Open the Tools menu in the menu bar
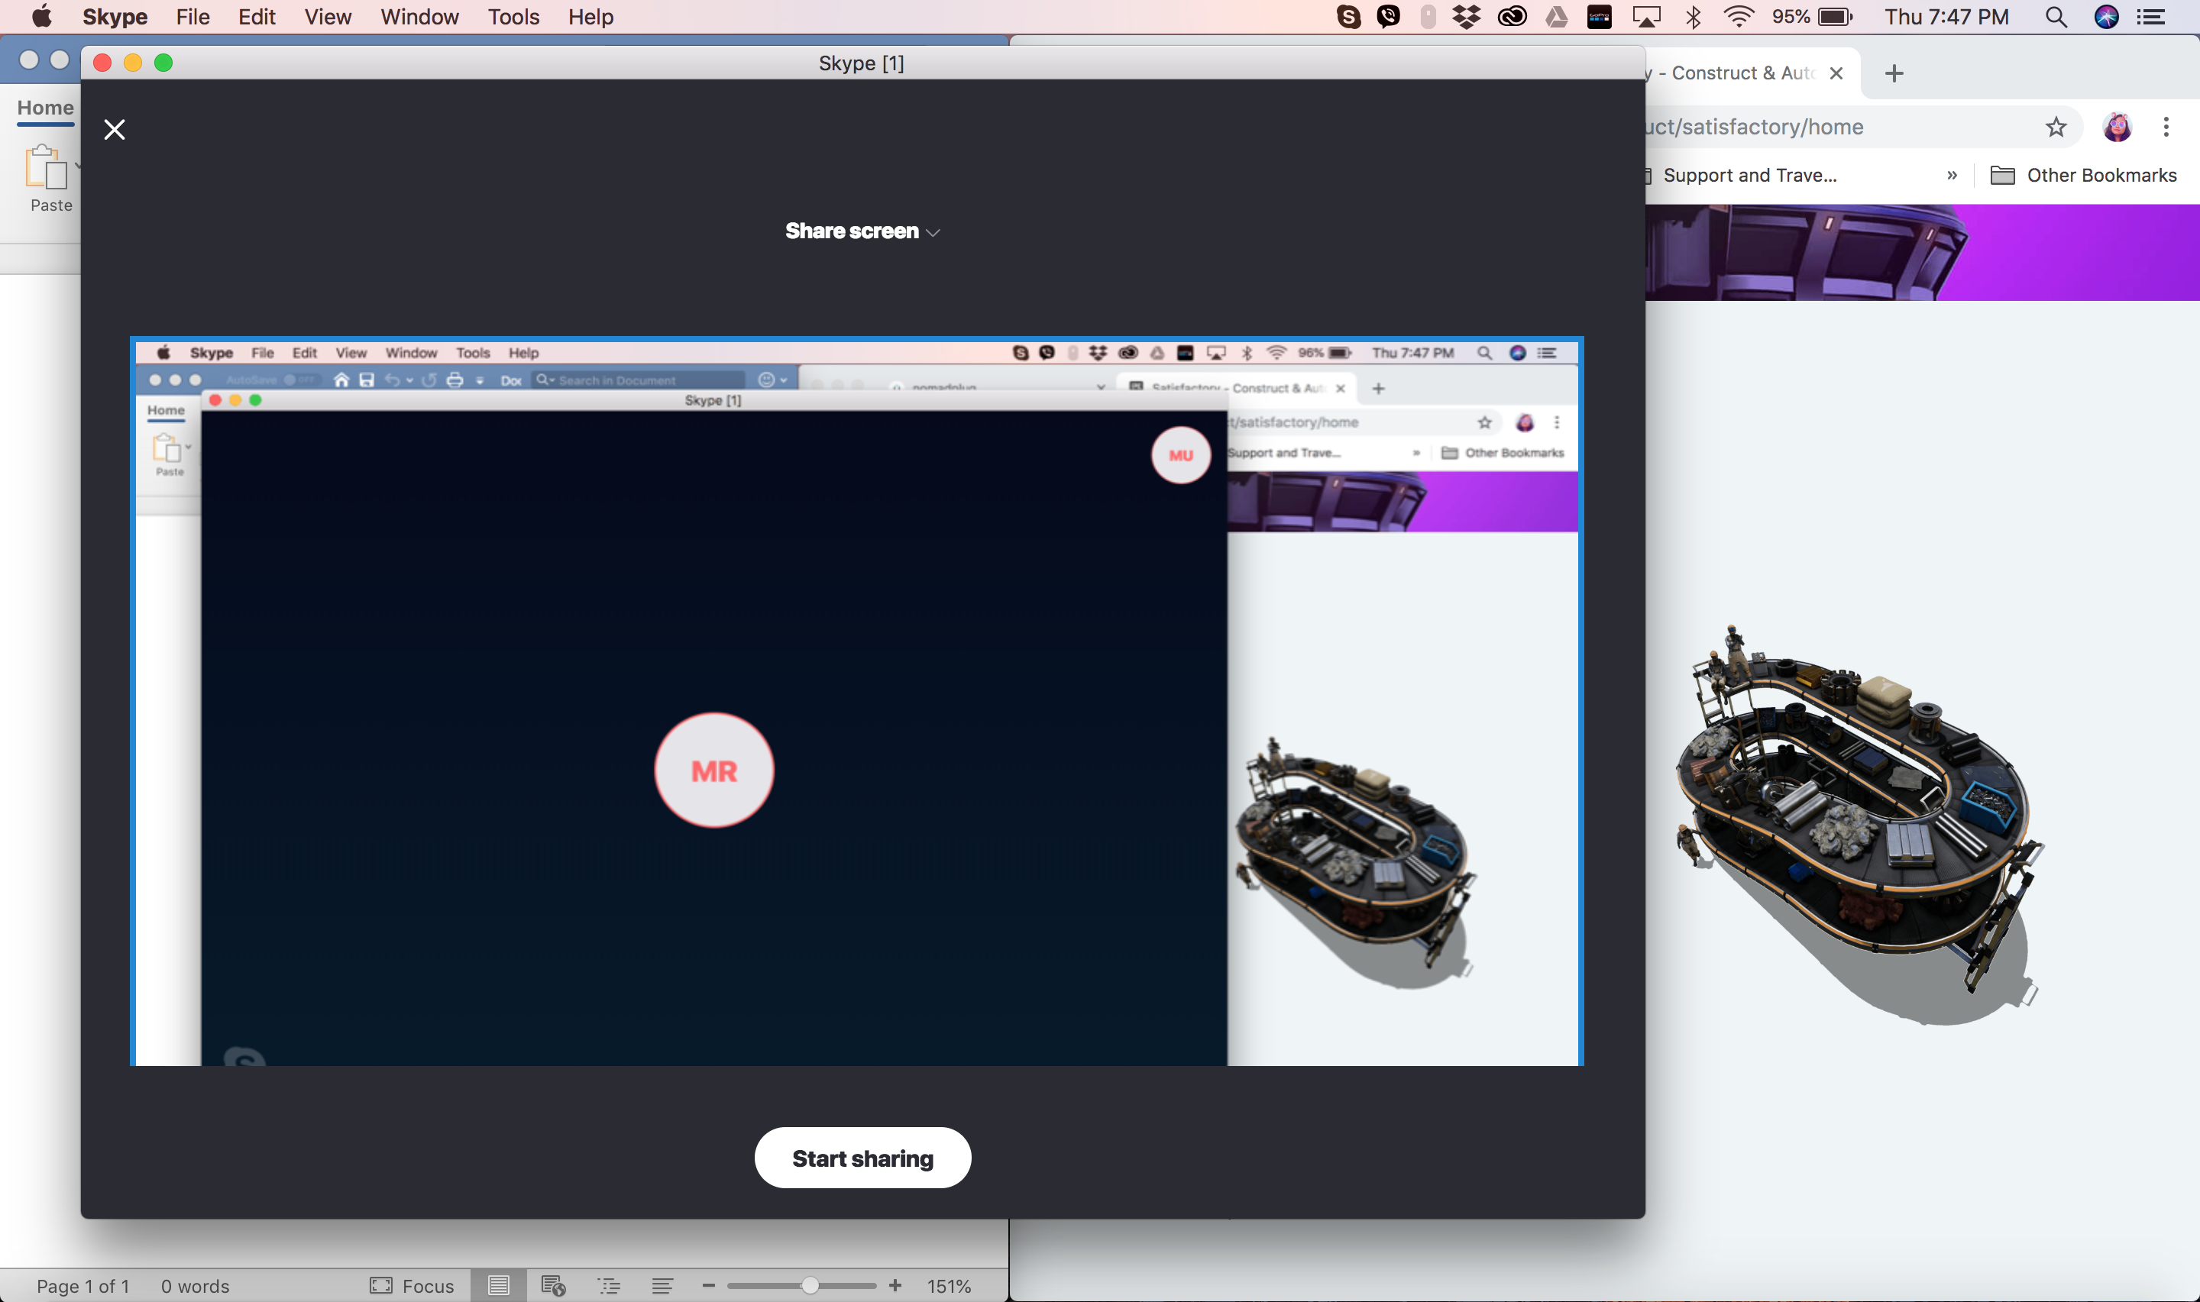 (x=513, y=17)
